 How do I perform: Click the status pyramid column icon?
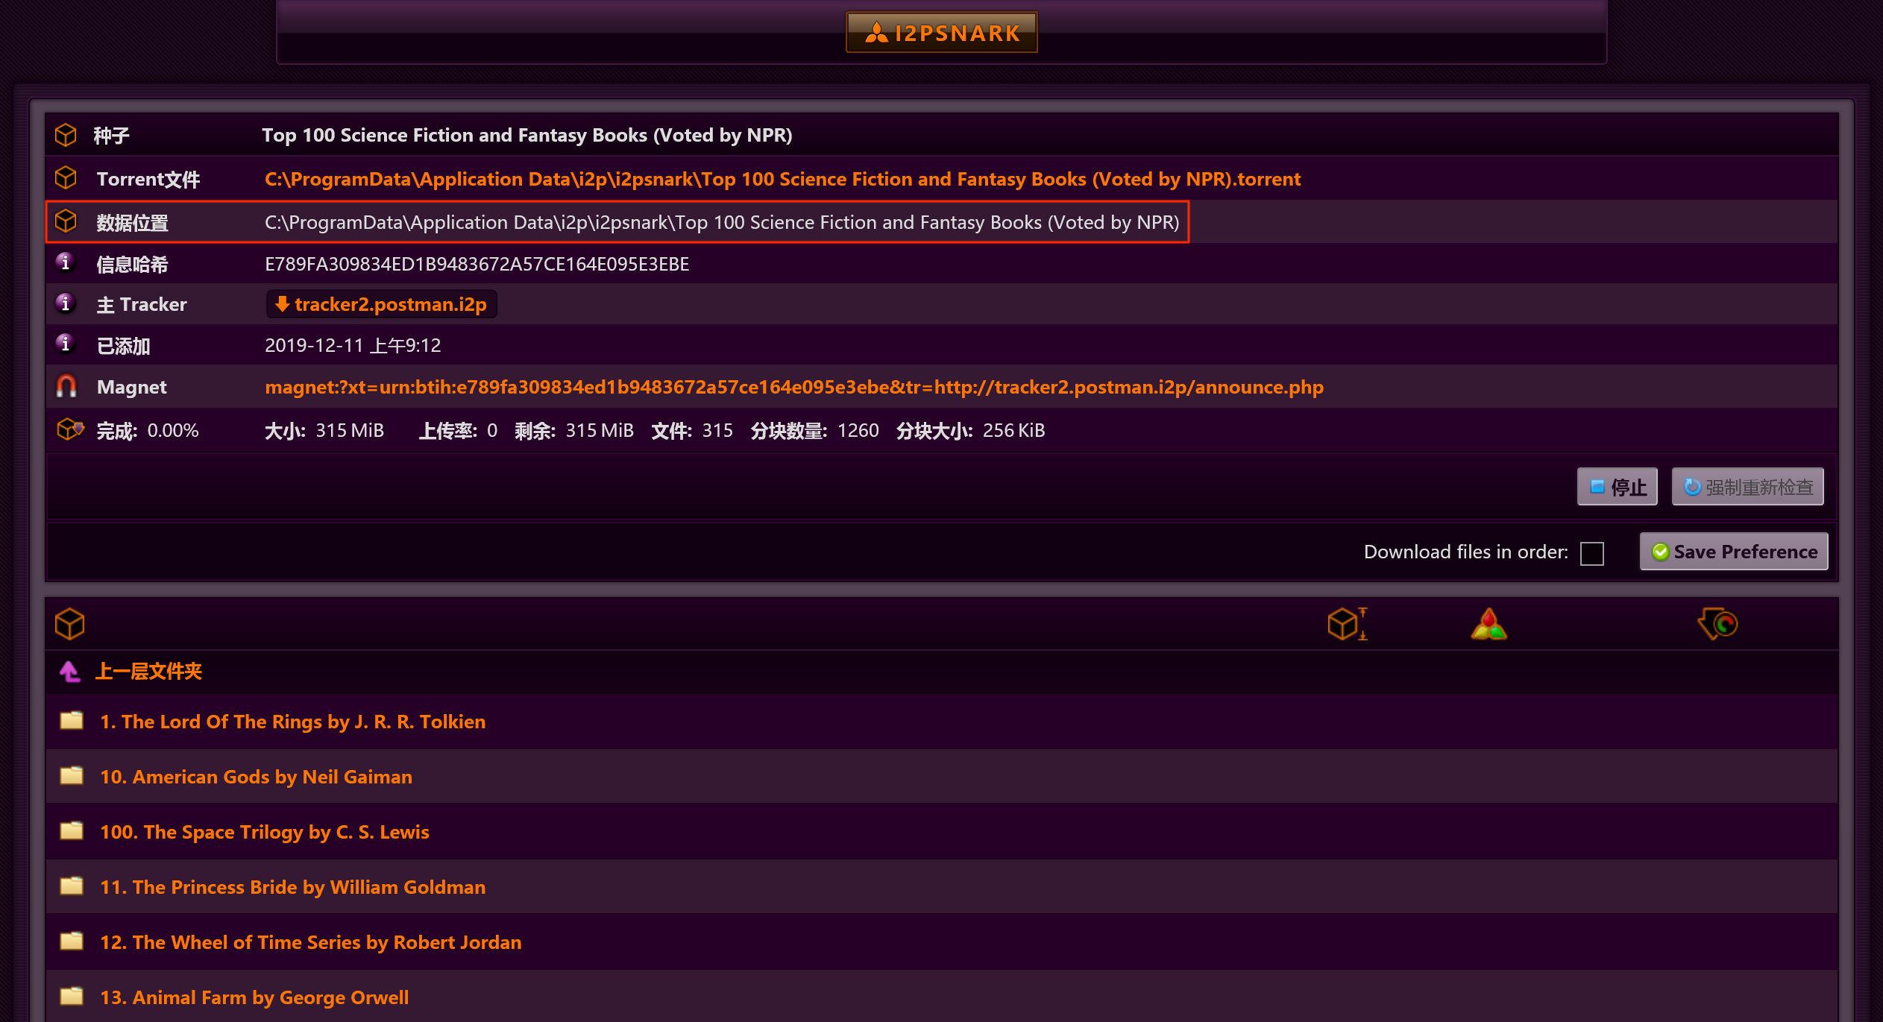(1489, 624)
